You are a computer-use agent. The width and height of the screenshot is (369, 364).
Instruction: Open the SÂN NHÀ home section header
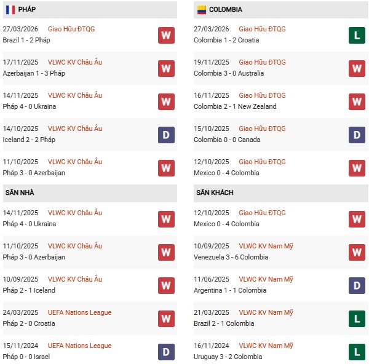click(x=20, y=193)
